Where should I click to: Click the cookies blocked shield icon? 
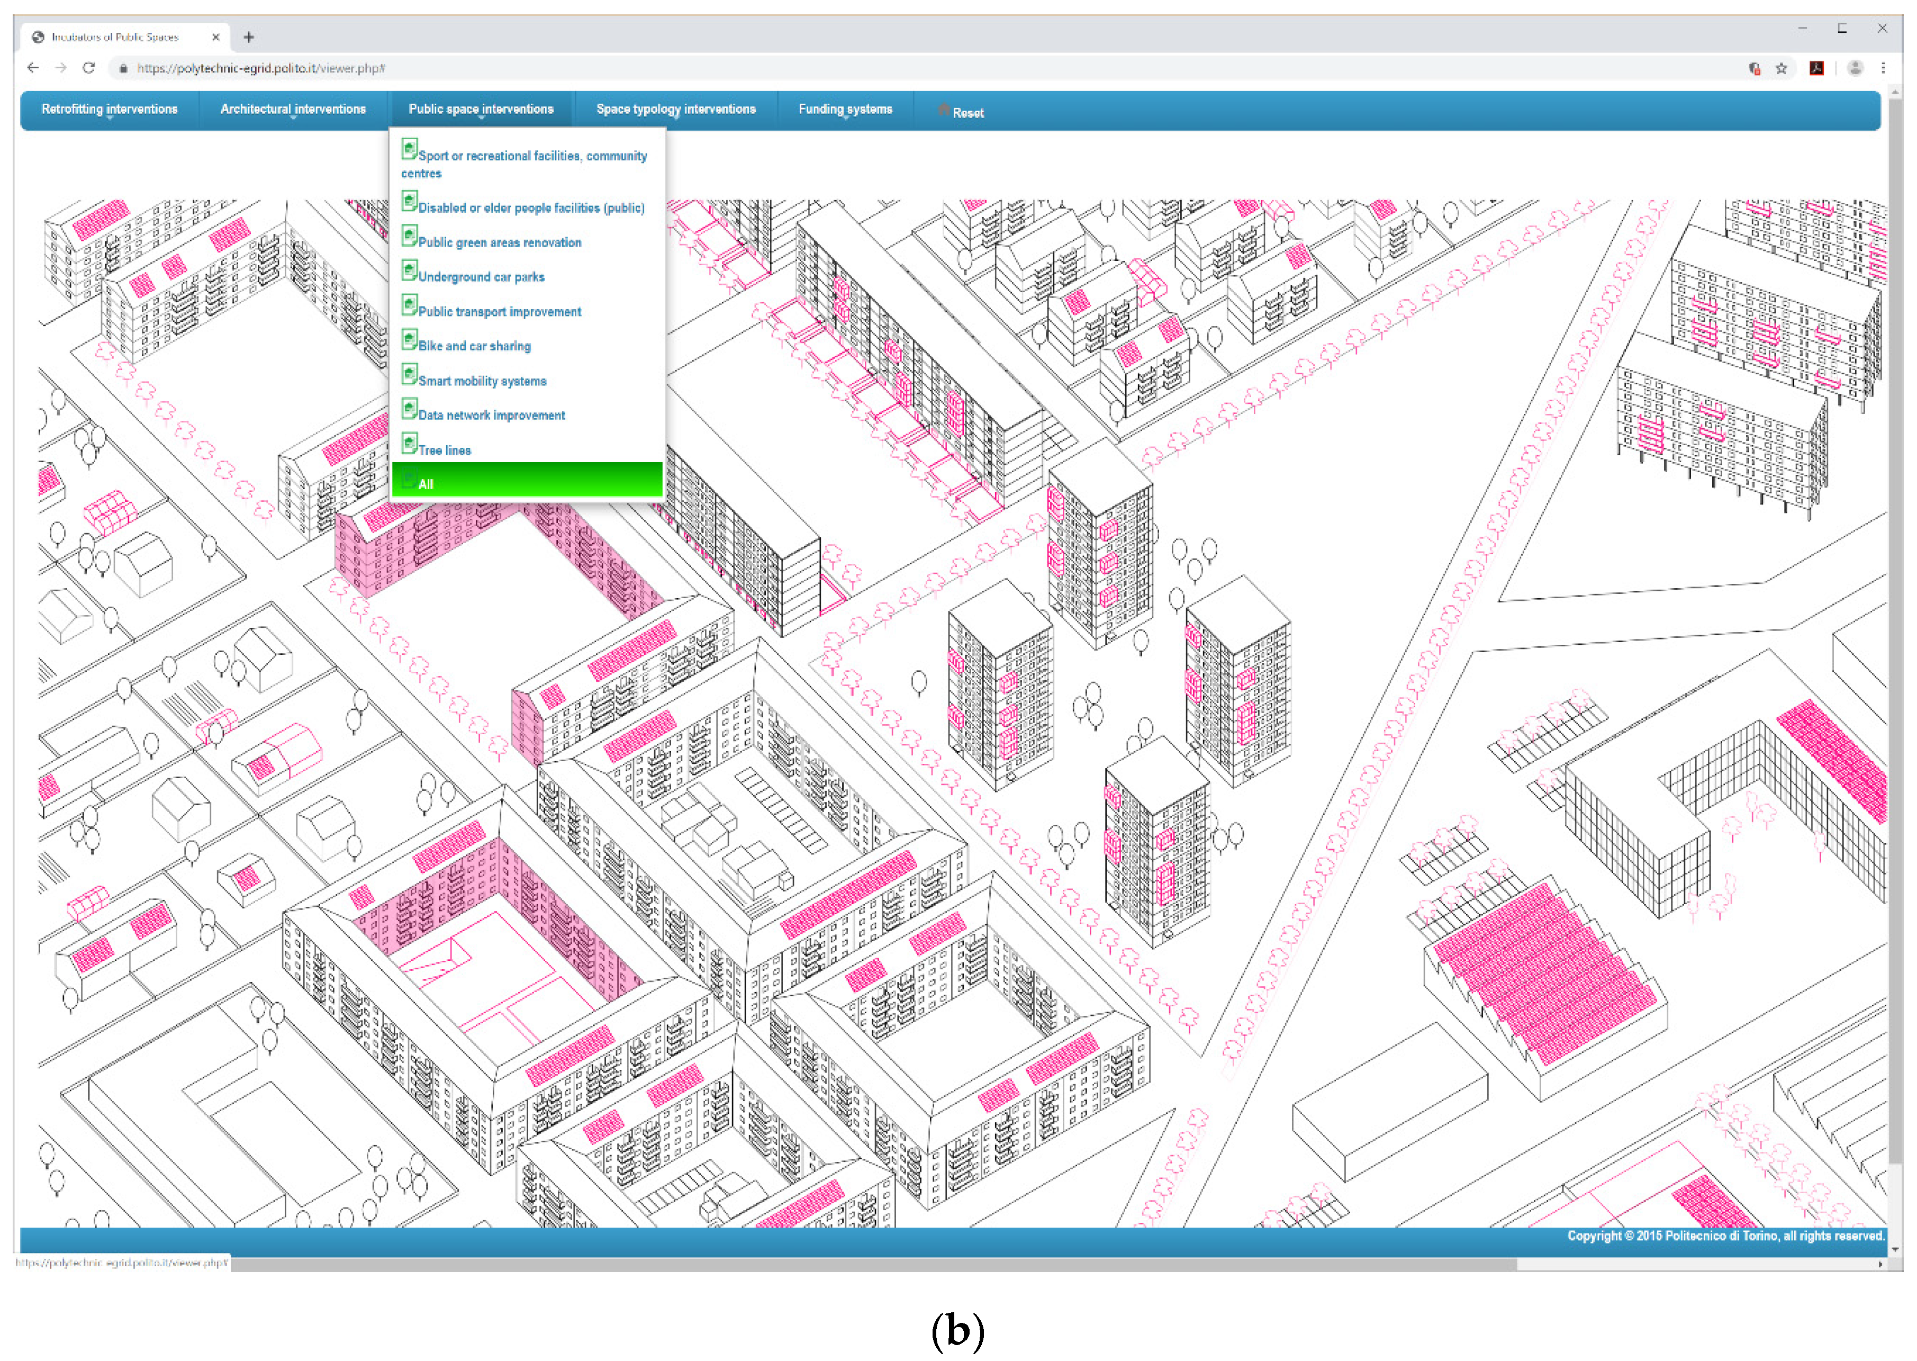1755,69
